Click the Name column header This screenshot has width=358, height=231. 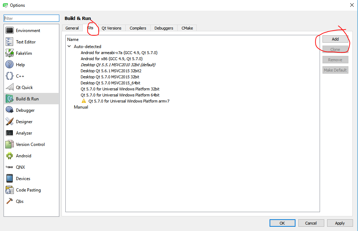point(73,40)
